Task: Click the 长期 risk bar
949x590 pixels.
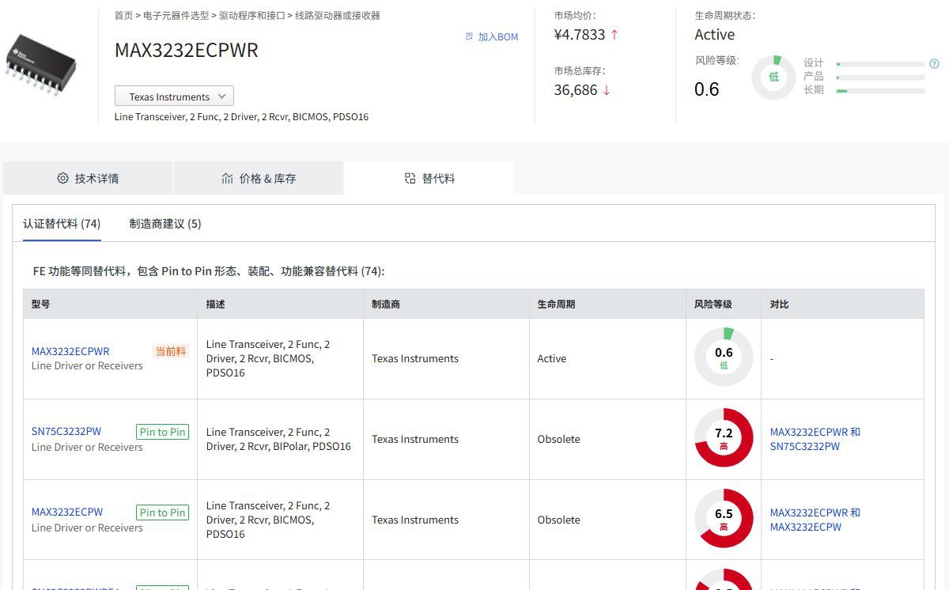Action: (x=880, y=91)
